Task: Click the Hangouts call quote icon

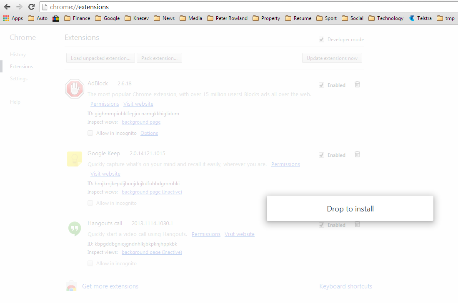Action: click(75, 228)
